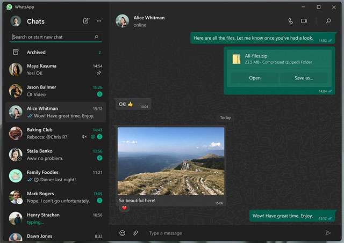Open the emoji picker
The height and width of the screenshot is (243, 344).
122,233
